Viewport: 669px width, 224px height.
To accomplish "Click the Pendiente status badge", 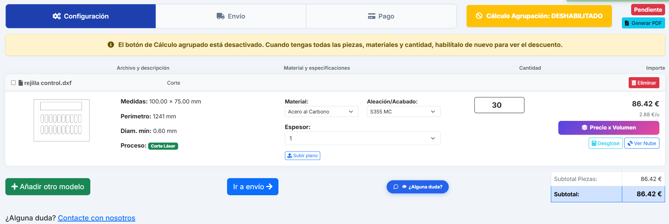I will point(648,10).
